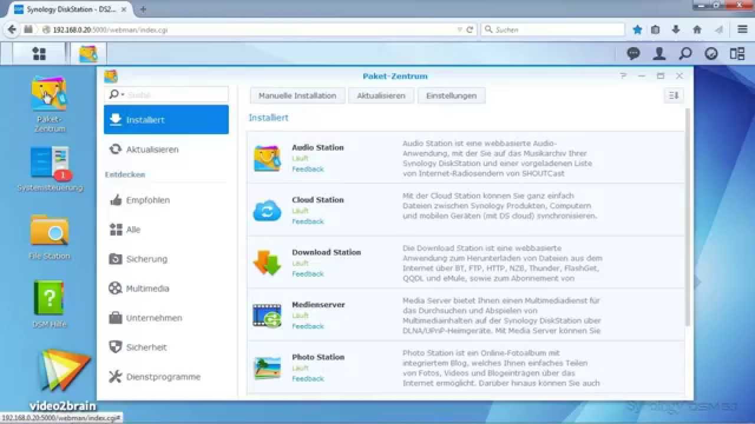Go back with the browser back arrow
This screenshot has width=755, height=424.
coord(12,29)
